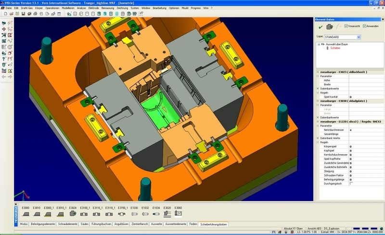Open the Elektrode menu
Image resolution: width=385 pixels, height=235 pixels.
pos(93,8)
